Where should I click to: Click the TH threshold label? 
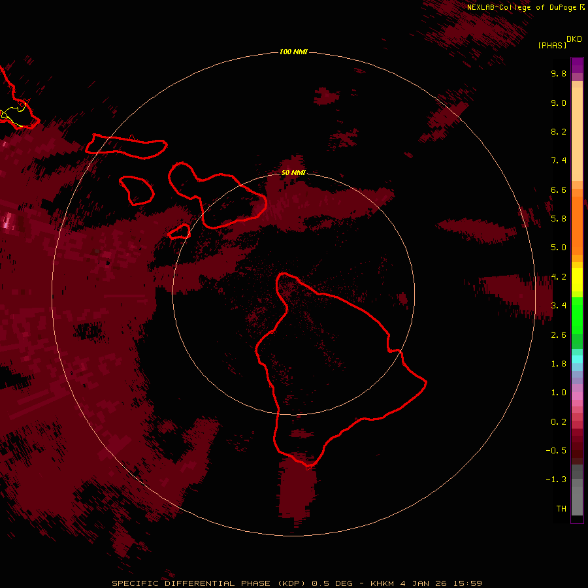pos(561,509)
